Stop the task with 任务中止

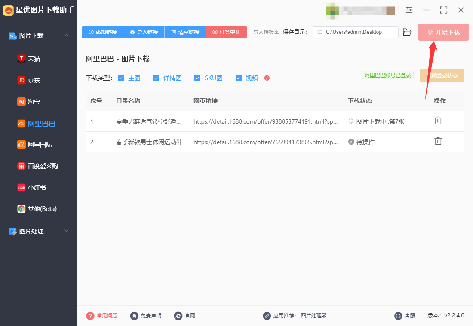tap(227, 32)
